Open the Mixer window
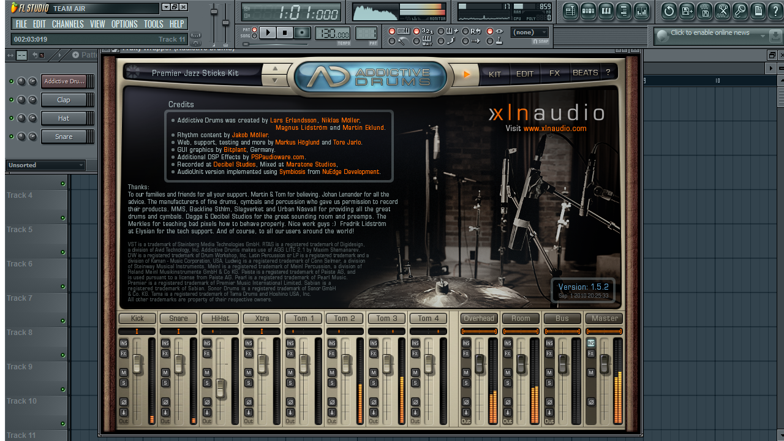Viewport: 784px width, 441px height. (641, 10)
